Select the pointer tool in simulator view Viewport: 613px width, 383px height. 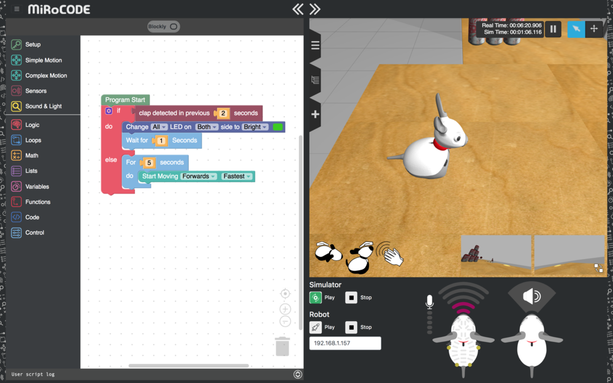(576, 29)
